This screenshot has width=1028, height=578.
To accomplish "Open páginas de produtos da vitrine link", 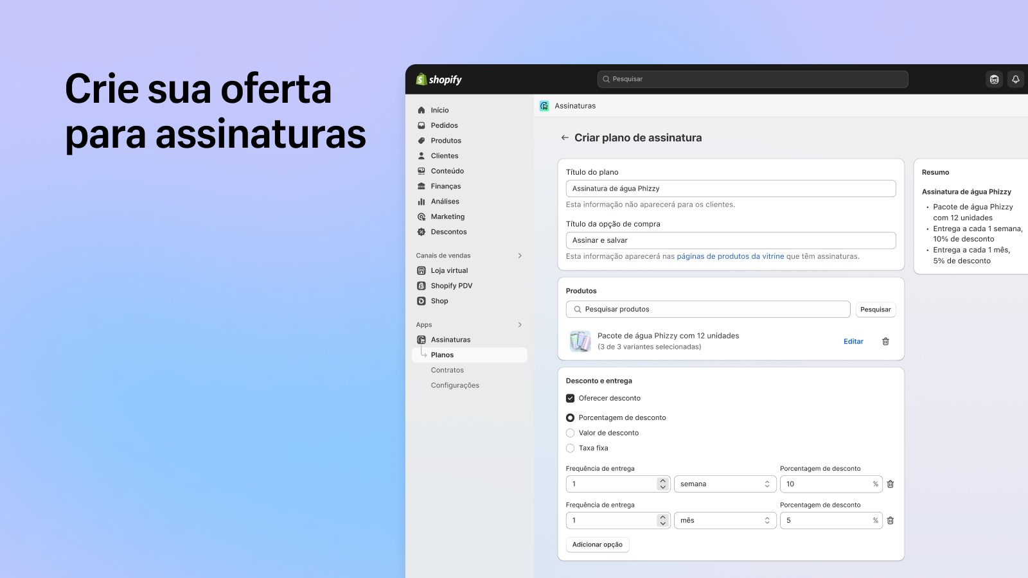I will point(731,256).
